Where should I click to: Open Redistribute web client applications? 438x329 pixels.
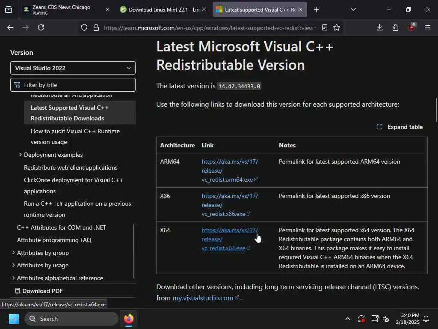71,167
